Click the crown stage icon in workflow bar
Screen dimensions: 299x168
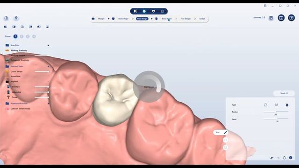(157, 19)
